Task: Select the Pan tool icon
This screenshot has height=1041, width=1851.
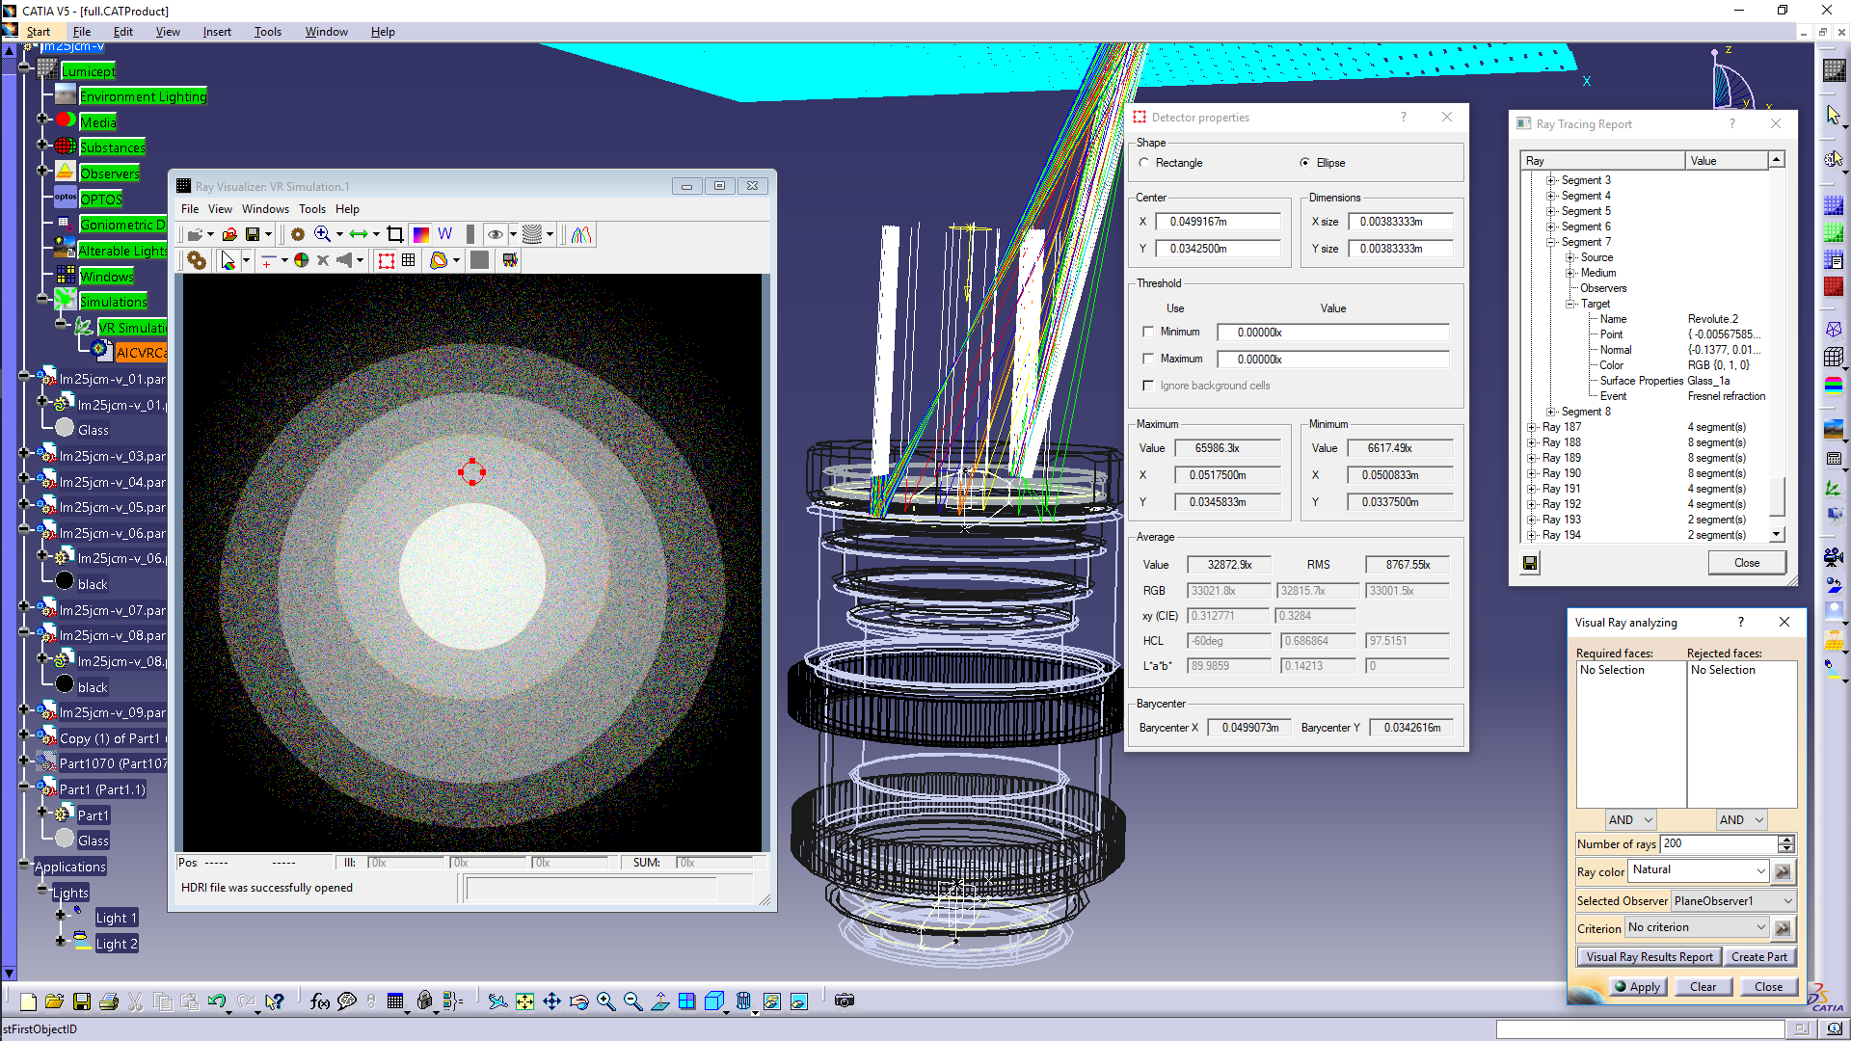Action: coord(551,1001)
